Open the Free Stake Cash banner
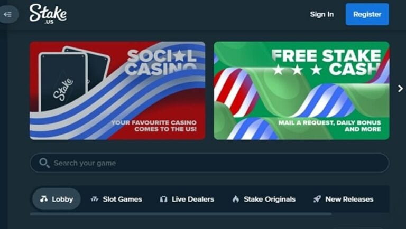 pyautogui.click(x=301, y=90)
